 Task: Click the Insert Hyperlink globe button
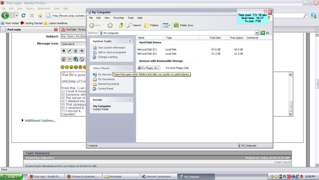[76, 59]
